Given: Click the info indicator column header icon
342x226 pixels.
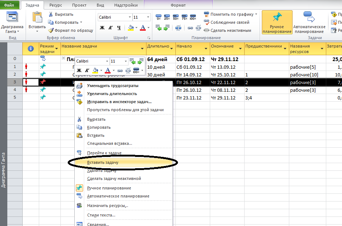Looking at the screenshot, I should [30, 49].
